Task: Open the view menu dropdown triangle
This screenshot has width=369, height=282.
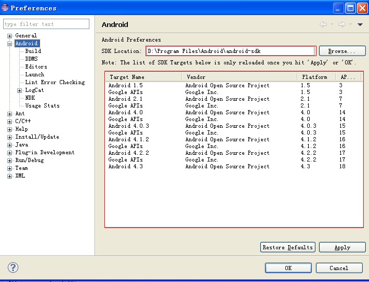Action: [x=360, y=24]
